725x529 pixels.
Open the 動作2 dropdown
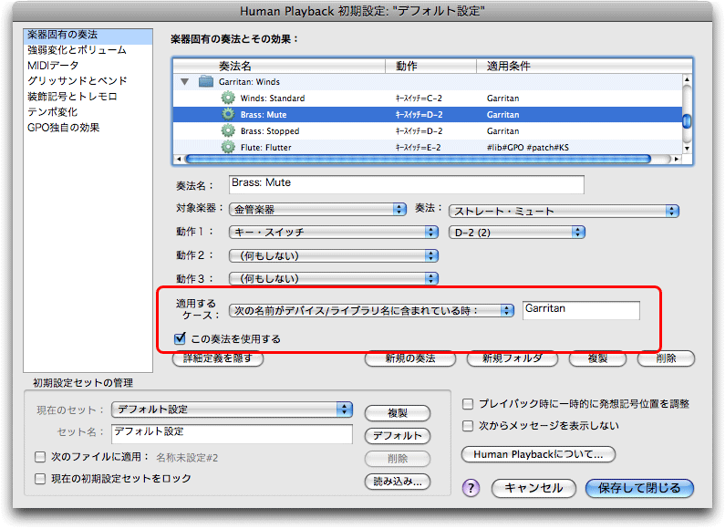tap(334, 255)
